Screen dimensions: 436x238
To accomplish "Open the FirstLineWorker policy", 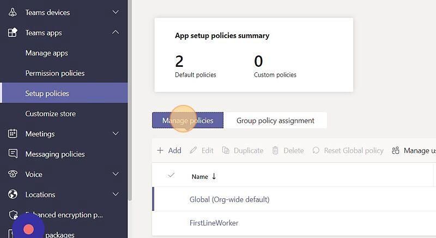I will point(214,223).
